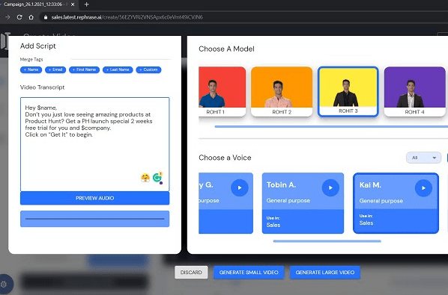
Task: Click the Preview Audio button
Action: pyautogui.click(x=95, y=198)
